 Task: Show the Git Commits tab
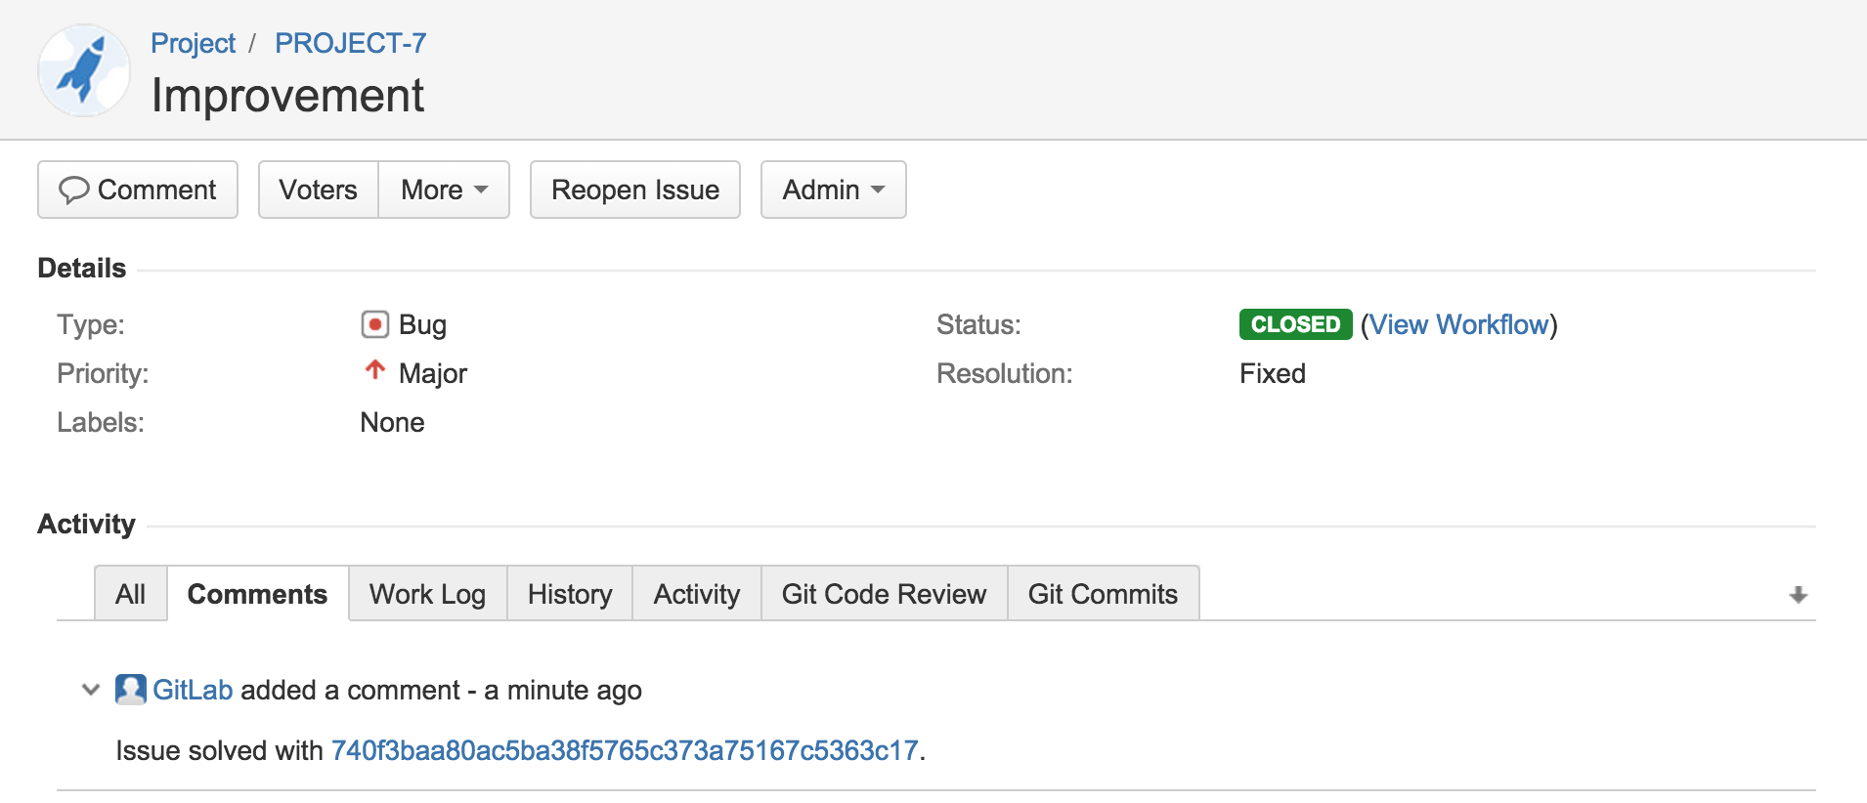(1103, 594)
